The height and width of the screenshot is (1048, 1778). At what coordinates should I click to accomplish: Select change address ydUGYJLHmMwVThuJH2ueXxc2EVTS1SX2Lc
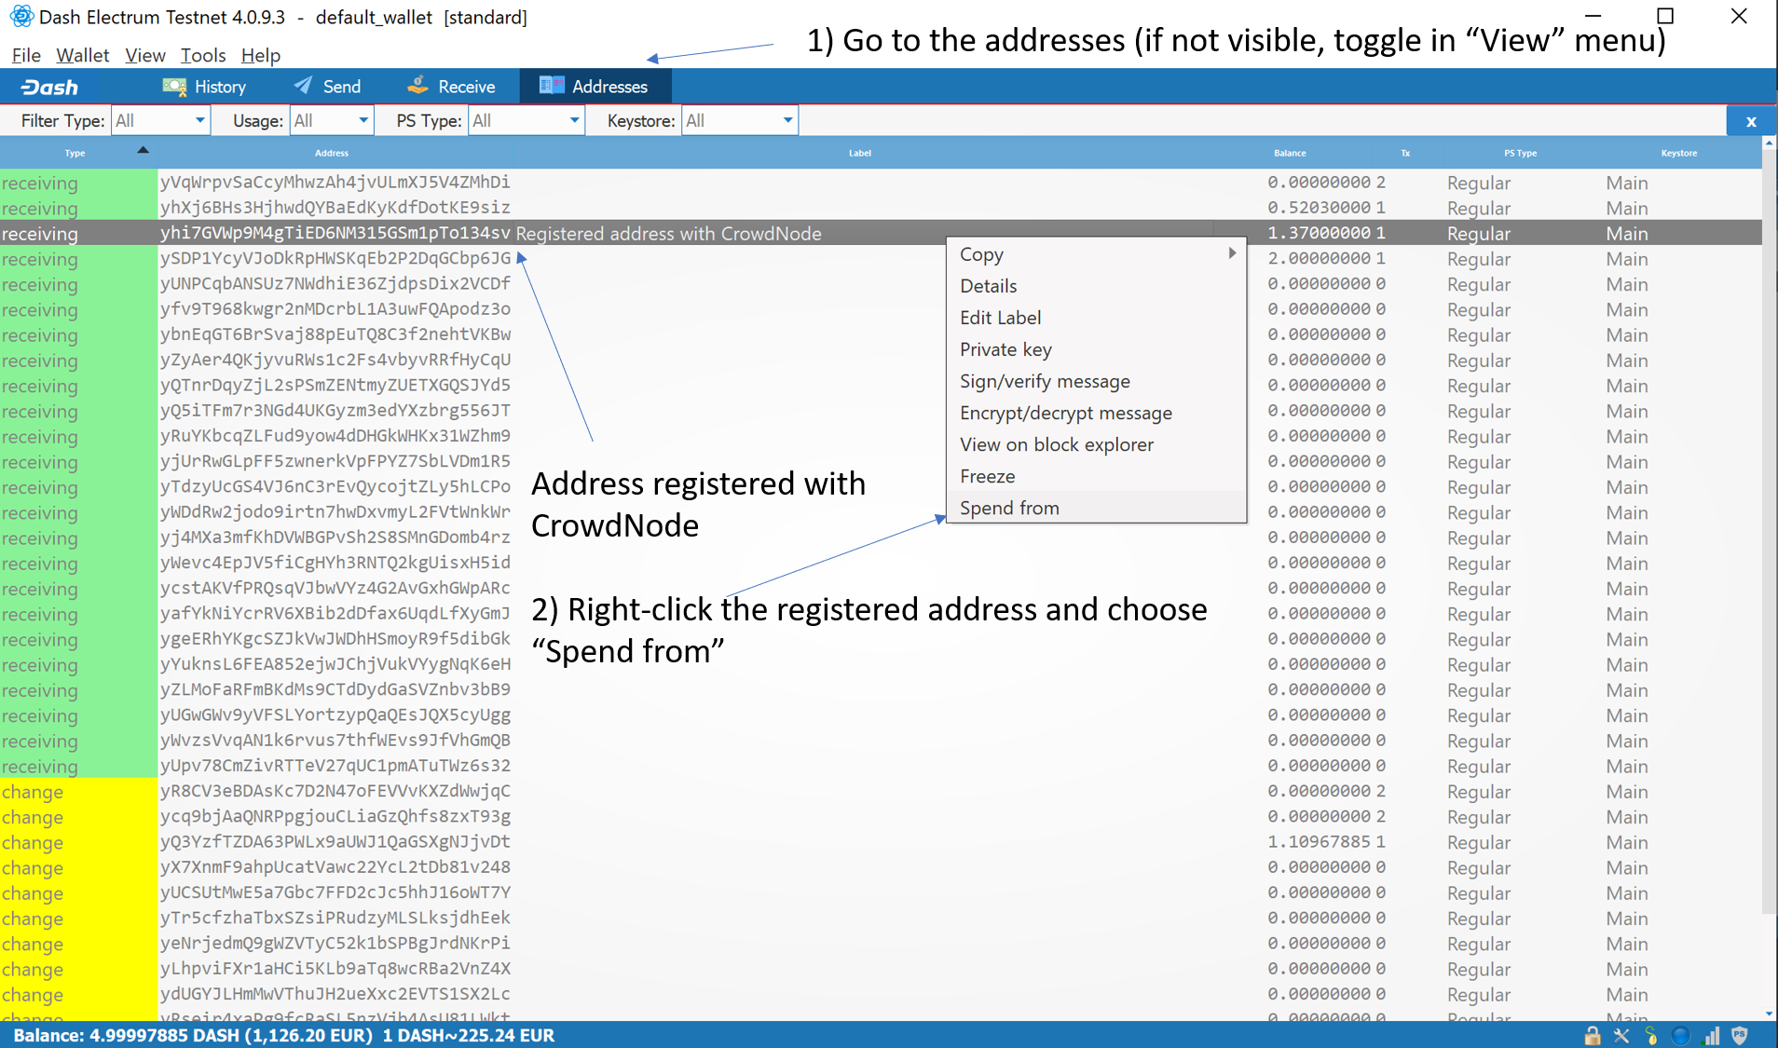click(335, 994)
